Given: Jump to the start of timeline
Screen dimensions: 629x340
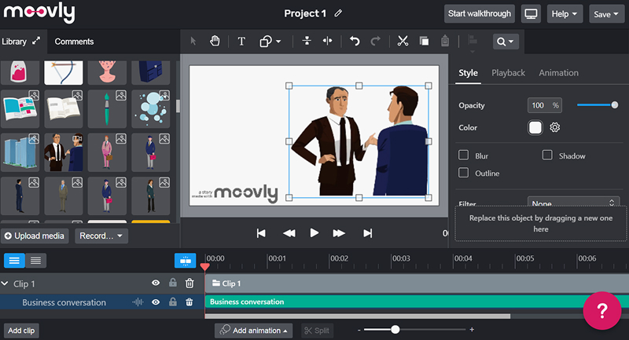Looking at the screenshot, I should point(261,233).
